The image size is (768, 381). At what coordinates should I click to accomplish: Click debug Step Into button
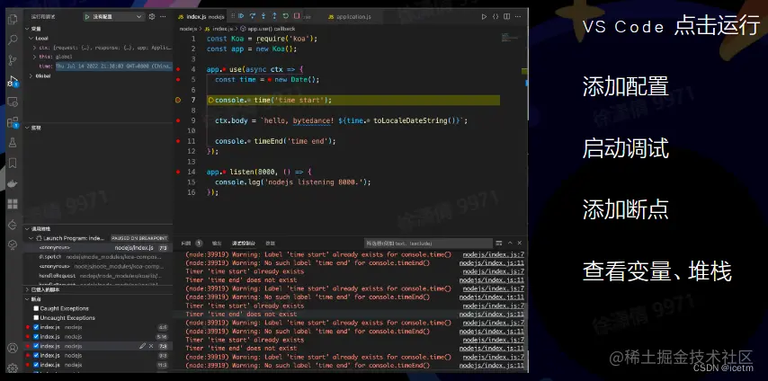pyautogui.click(x=263, y=16)
